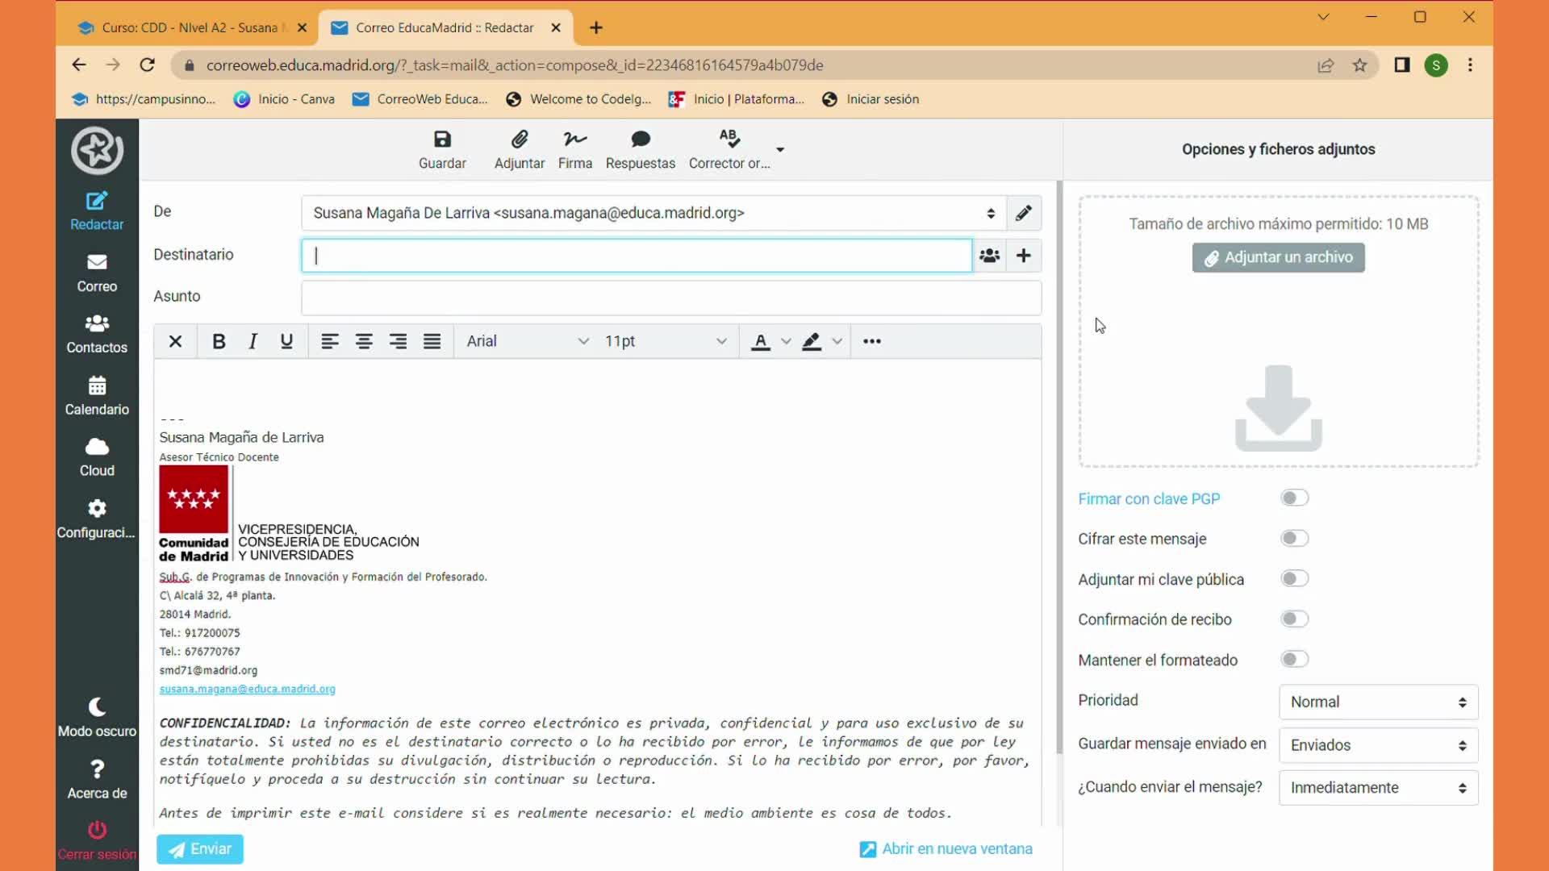This screenshot has width=1549, height=871.
Task: Open the 11pt font size dropdown
Action: coord(665,341)
